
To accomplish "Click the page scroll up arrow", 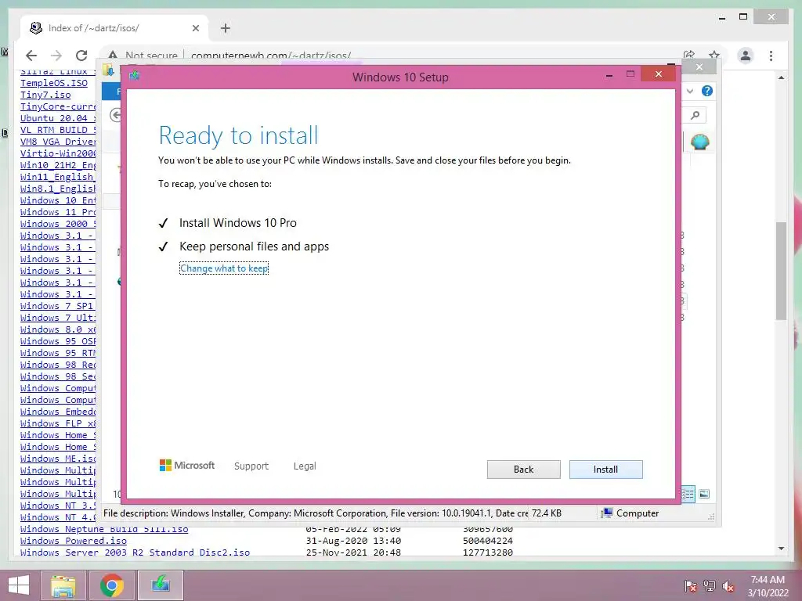I will coord(781,77).
